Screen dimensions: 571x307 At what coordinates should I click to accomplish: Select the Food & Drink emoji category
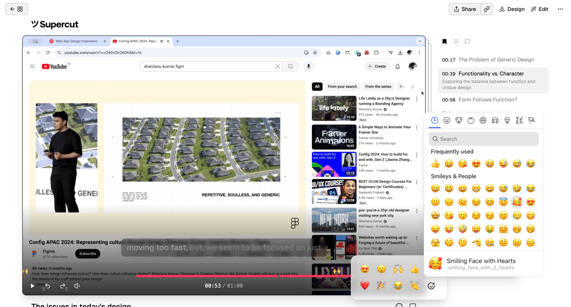(x=471, y=120)
